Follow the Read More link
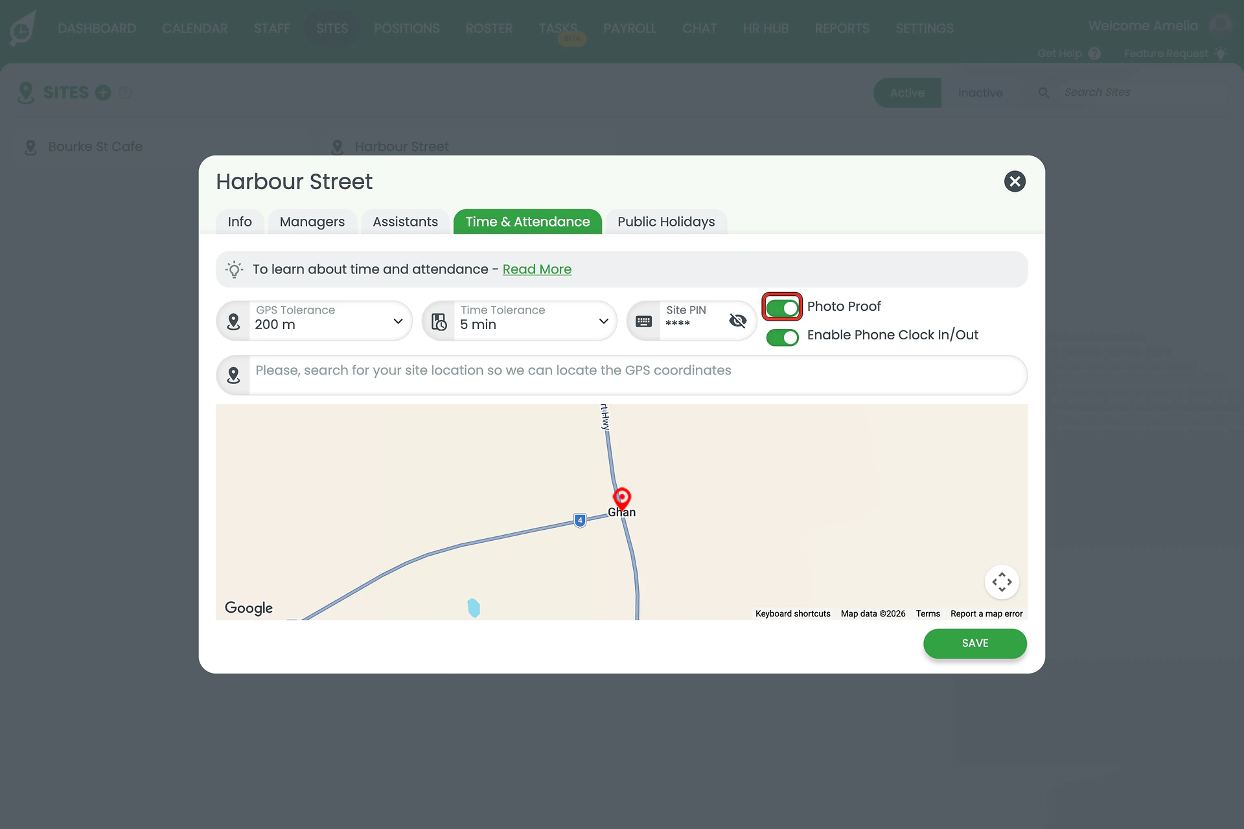 [x=537, y=269]
